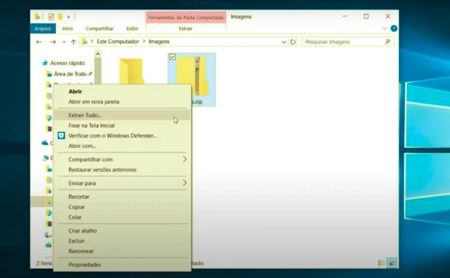Expand the ribbon with chevron arrow
Image resolution: width=450 pixels, height=278 pixels.
[385, 29]
